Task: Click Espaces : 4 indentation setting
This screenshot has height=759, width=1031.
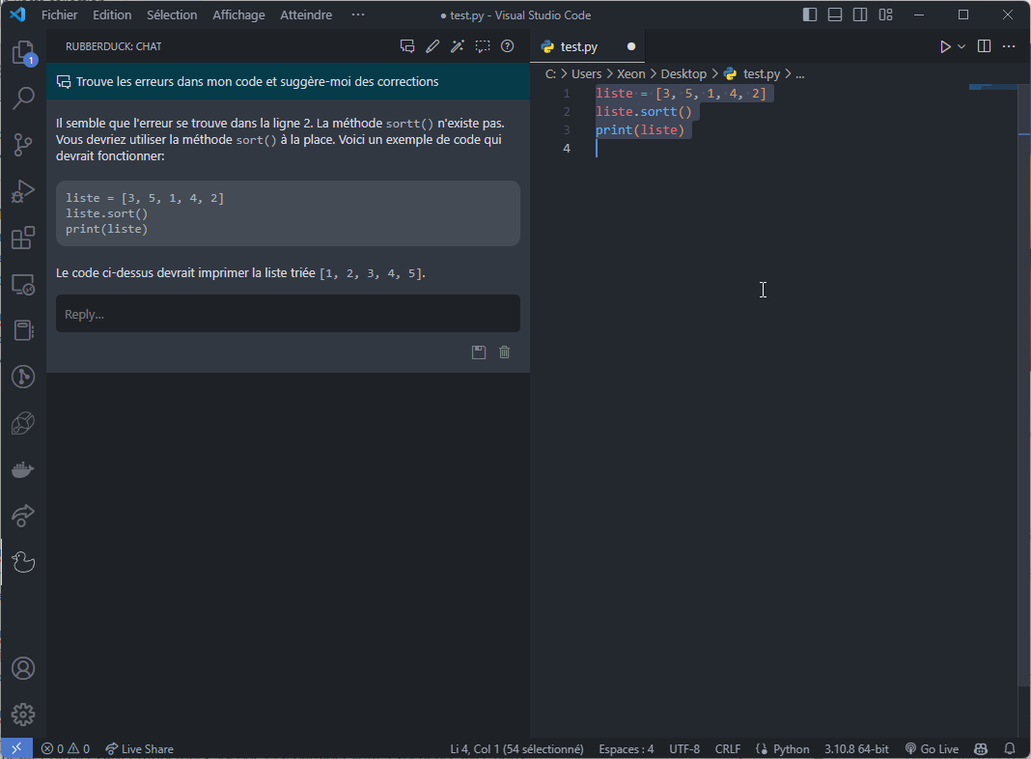Action: pyautogui.click(x=626, y=748)
